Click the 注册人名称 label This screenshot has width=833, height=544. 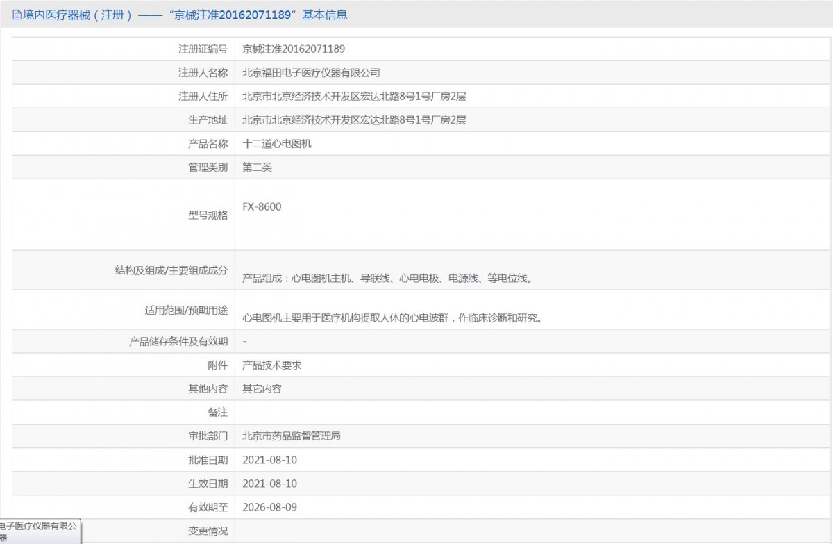[203, 73]
